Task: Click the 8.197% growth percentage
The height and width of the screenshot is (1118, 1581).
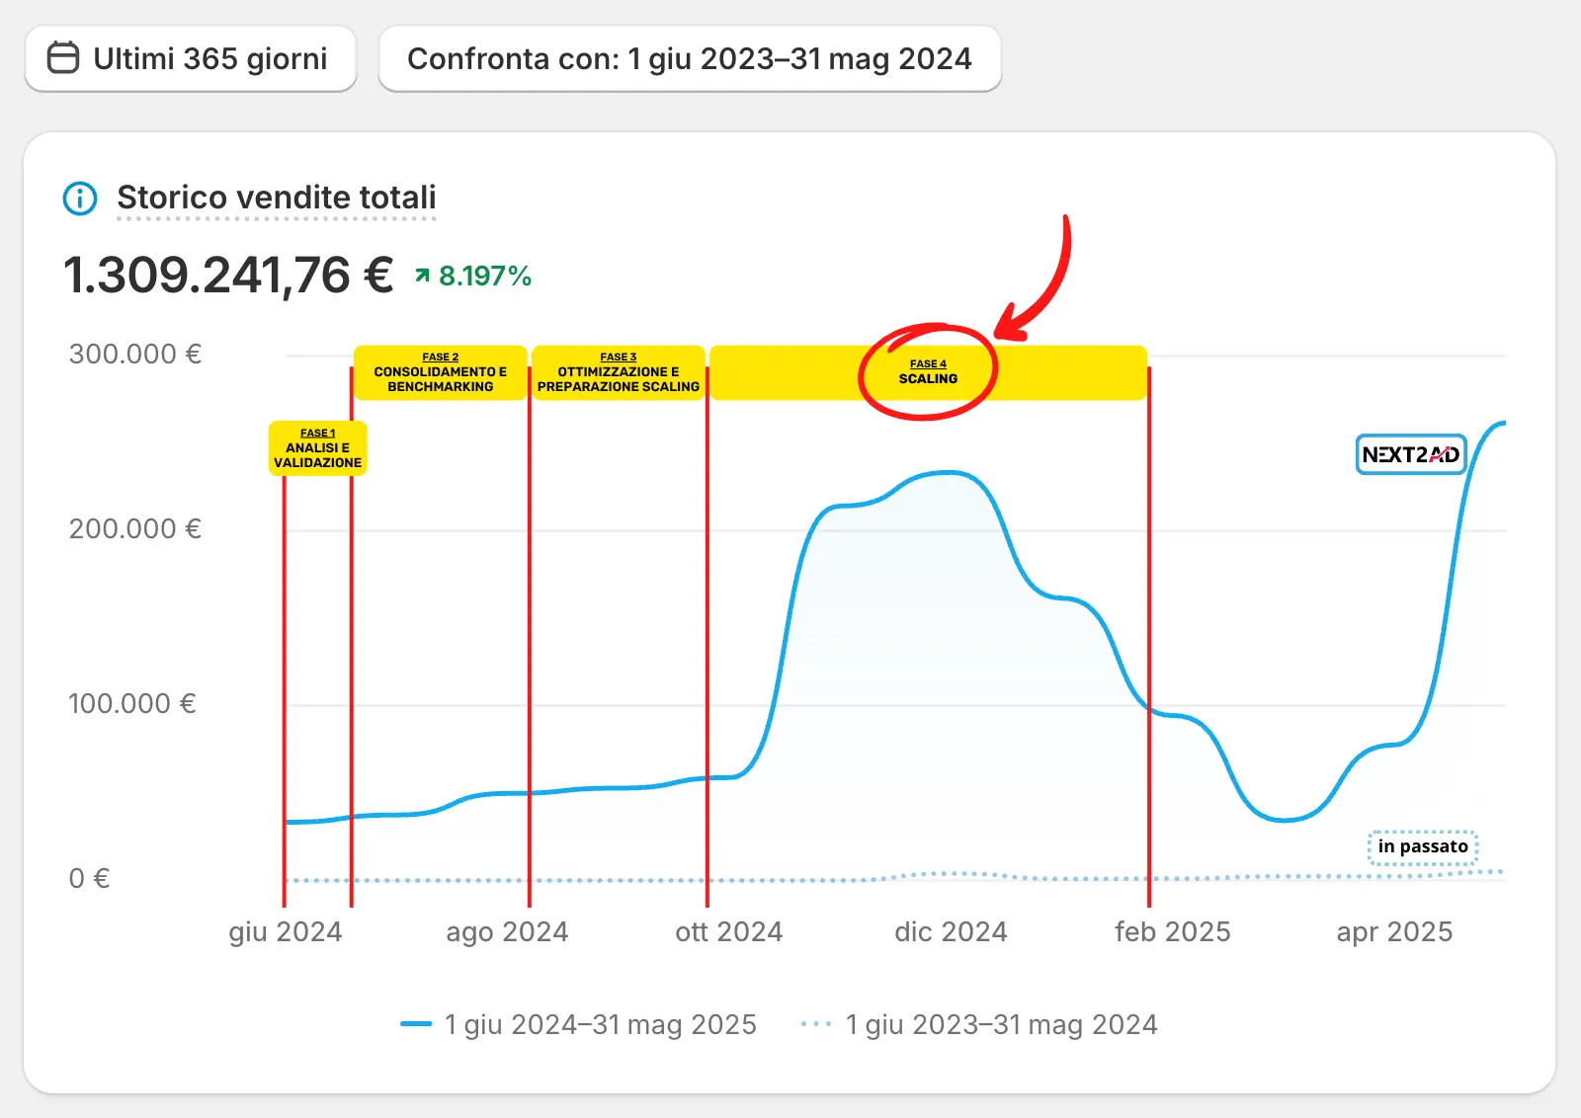Action: click(x=484, y=276)
